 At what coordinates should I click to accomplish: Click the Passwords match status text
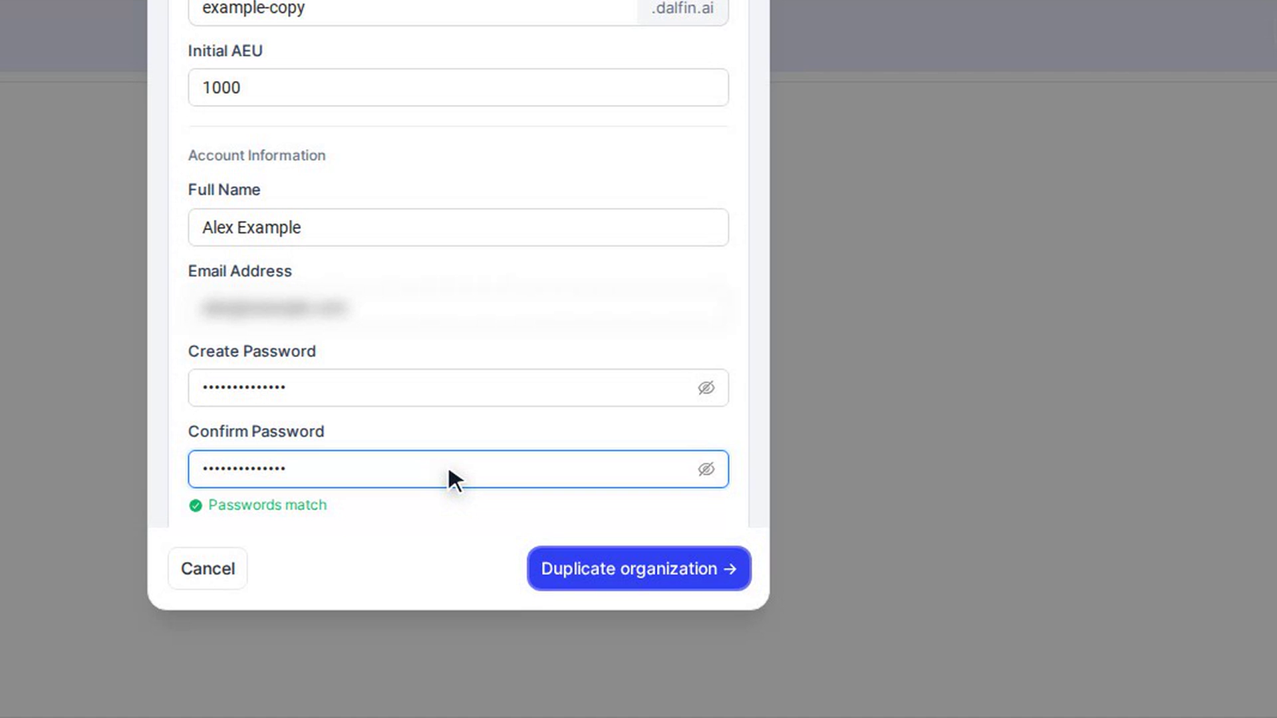[267, 505]
